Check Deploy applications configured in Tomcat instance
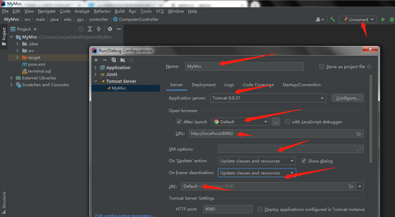The width and height of the screenshot is (395, 217). point(260,209)
